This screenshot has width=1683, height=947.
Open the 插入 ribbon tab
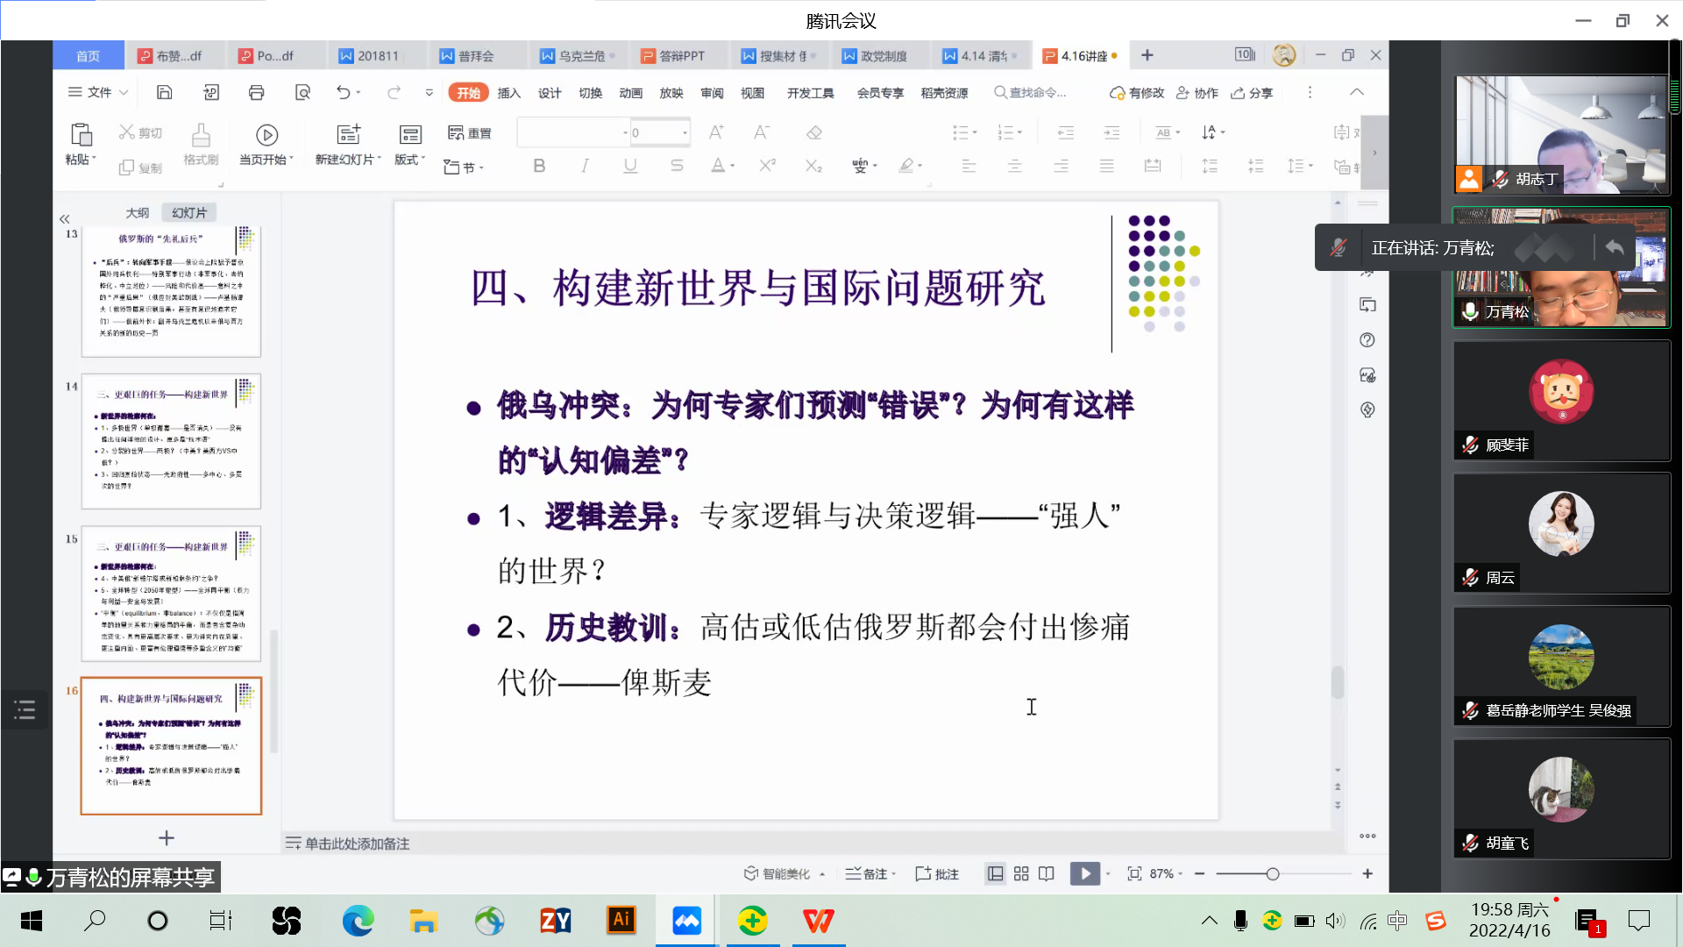click(508, 93)
